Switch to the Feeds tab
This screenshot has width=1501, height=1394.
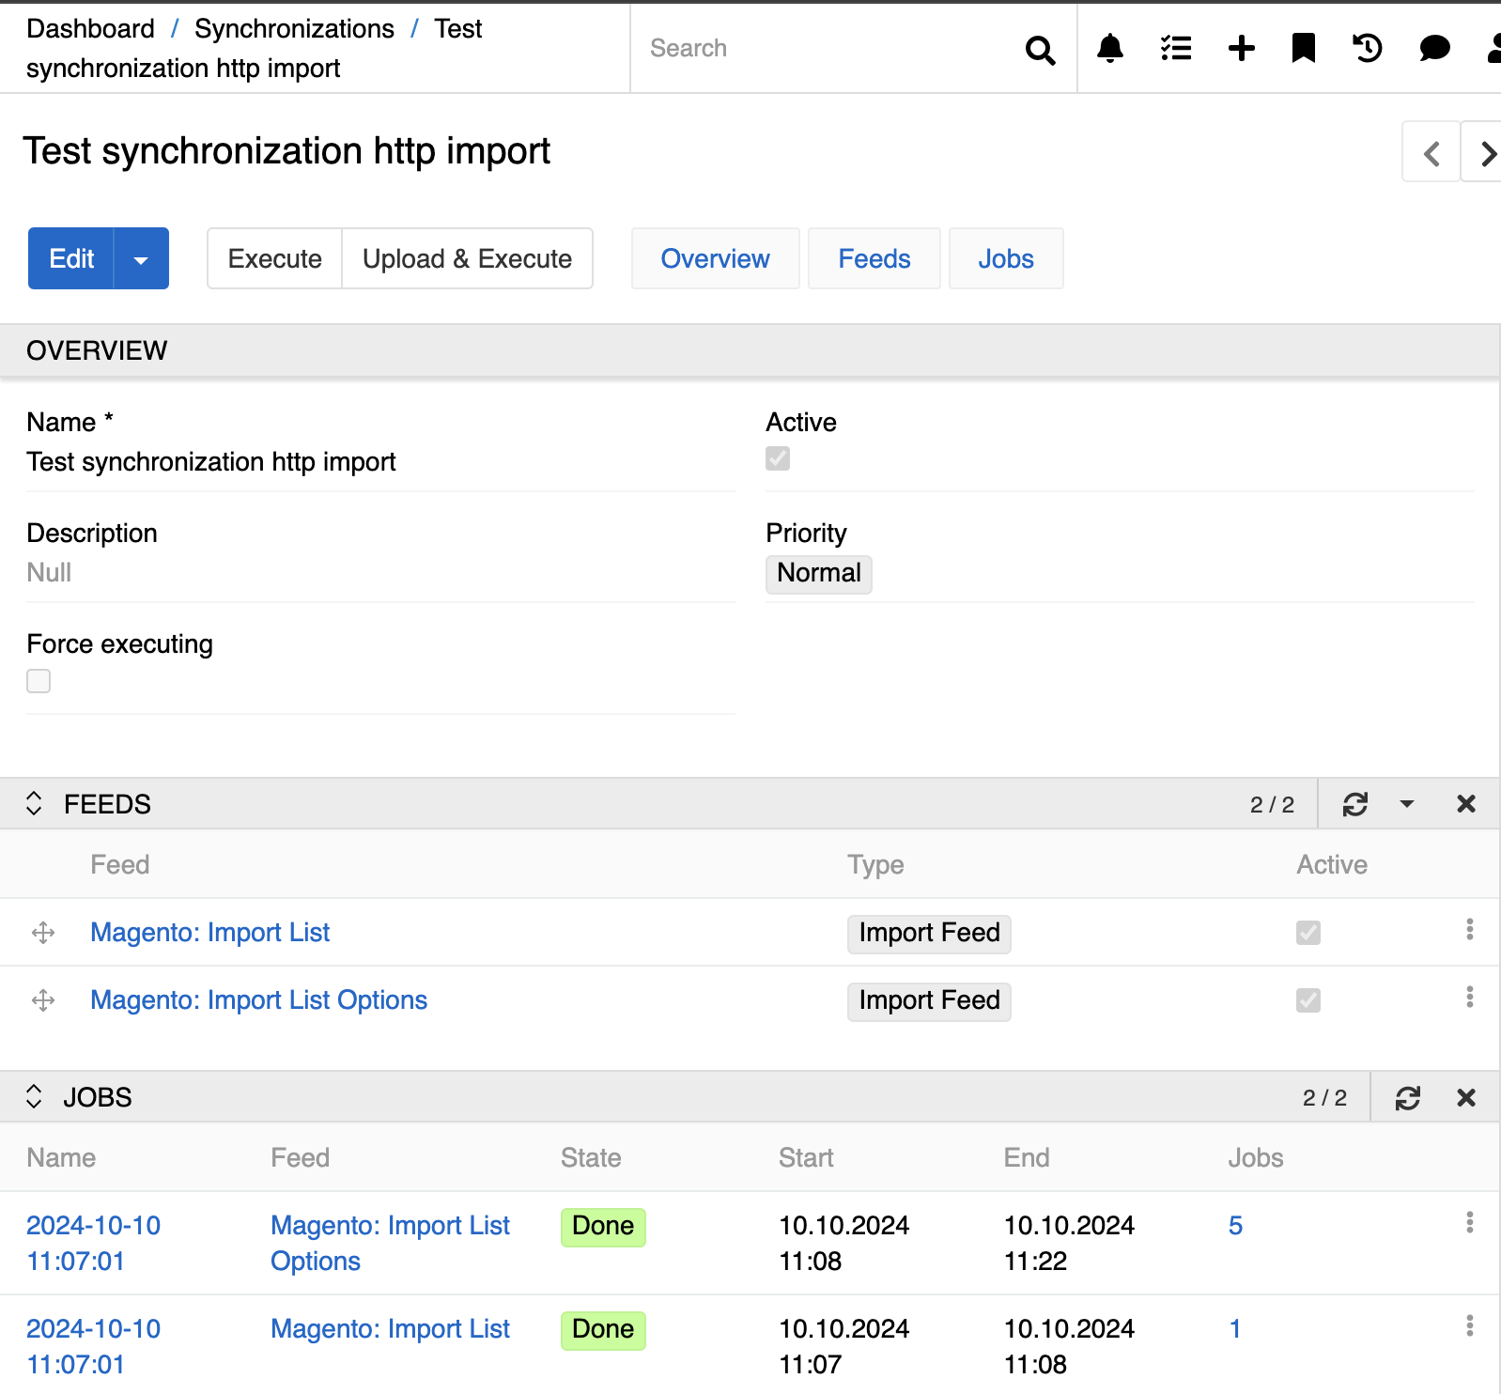[x=874, y=259]
